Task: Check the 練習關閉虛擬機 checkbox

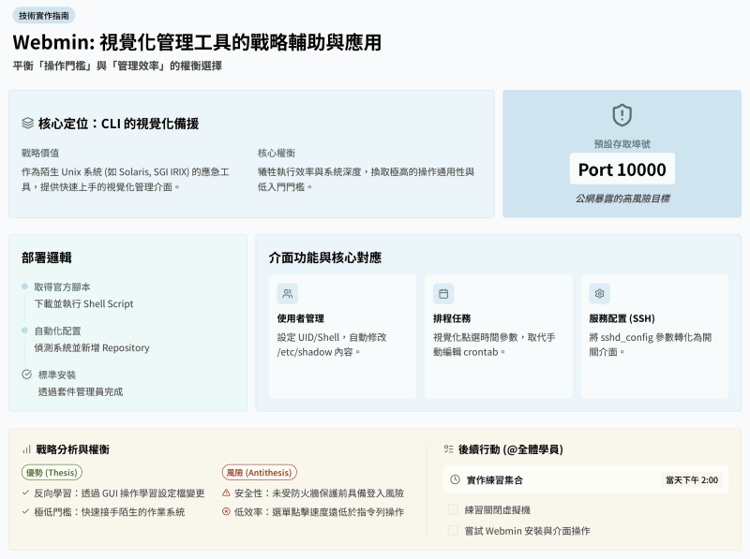Action: (453, 509)
